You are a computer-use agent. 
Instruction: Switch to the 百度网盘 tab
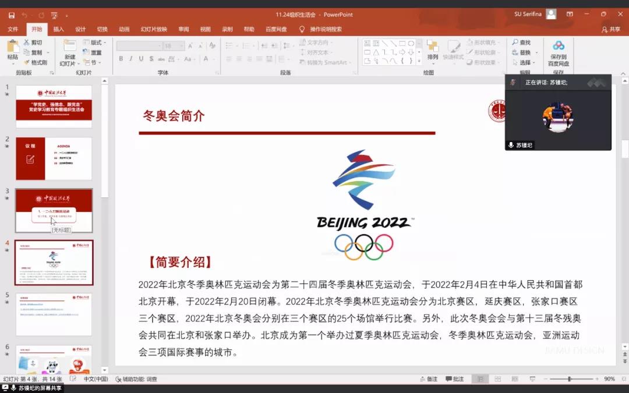(276, 29)
